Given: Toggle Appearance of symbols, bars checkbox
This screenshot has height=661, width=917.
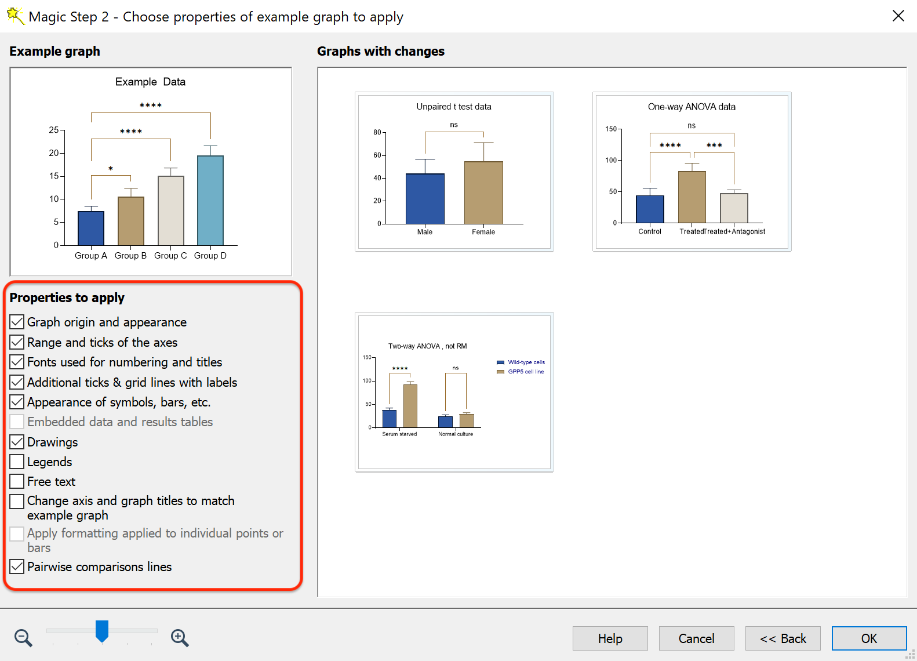Looking at the screenshot, I should [x=17, y=402].
